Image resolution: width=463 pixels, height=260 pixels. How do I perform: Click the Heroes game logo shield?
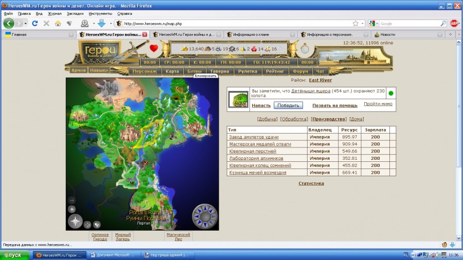tap(99, 52)
